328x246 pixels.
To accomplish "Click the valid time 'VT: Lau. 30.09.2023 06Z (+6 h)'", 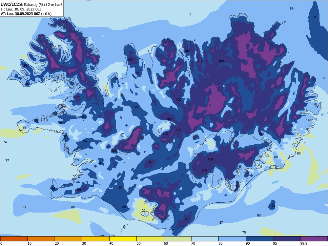I will coord(26,14).
